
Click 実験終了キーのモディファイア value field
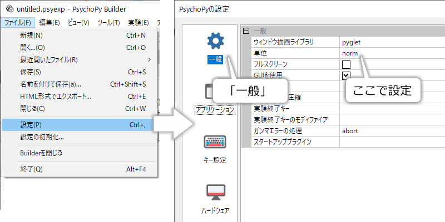coord(392,119)
